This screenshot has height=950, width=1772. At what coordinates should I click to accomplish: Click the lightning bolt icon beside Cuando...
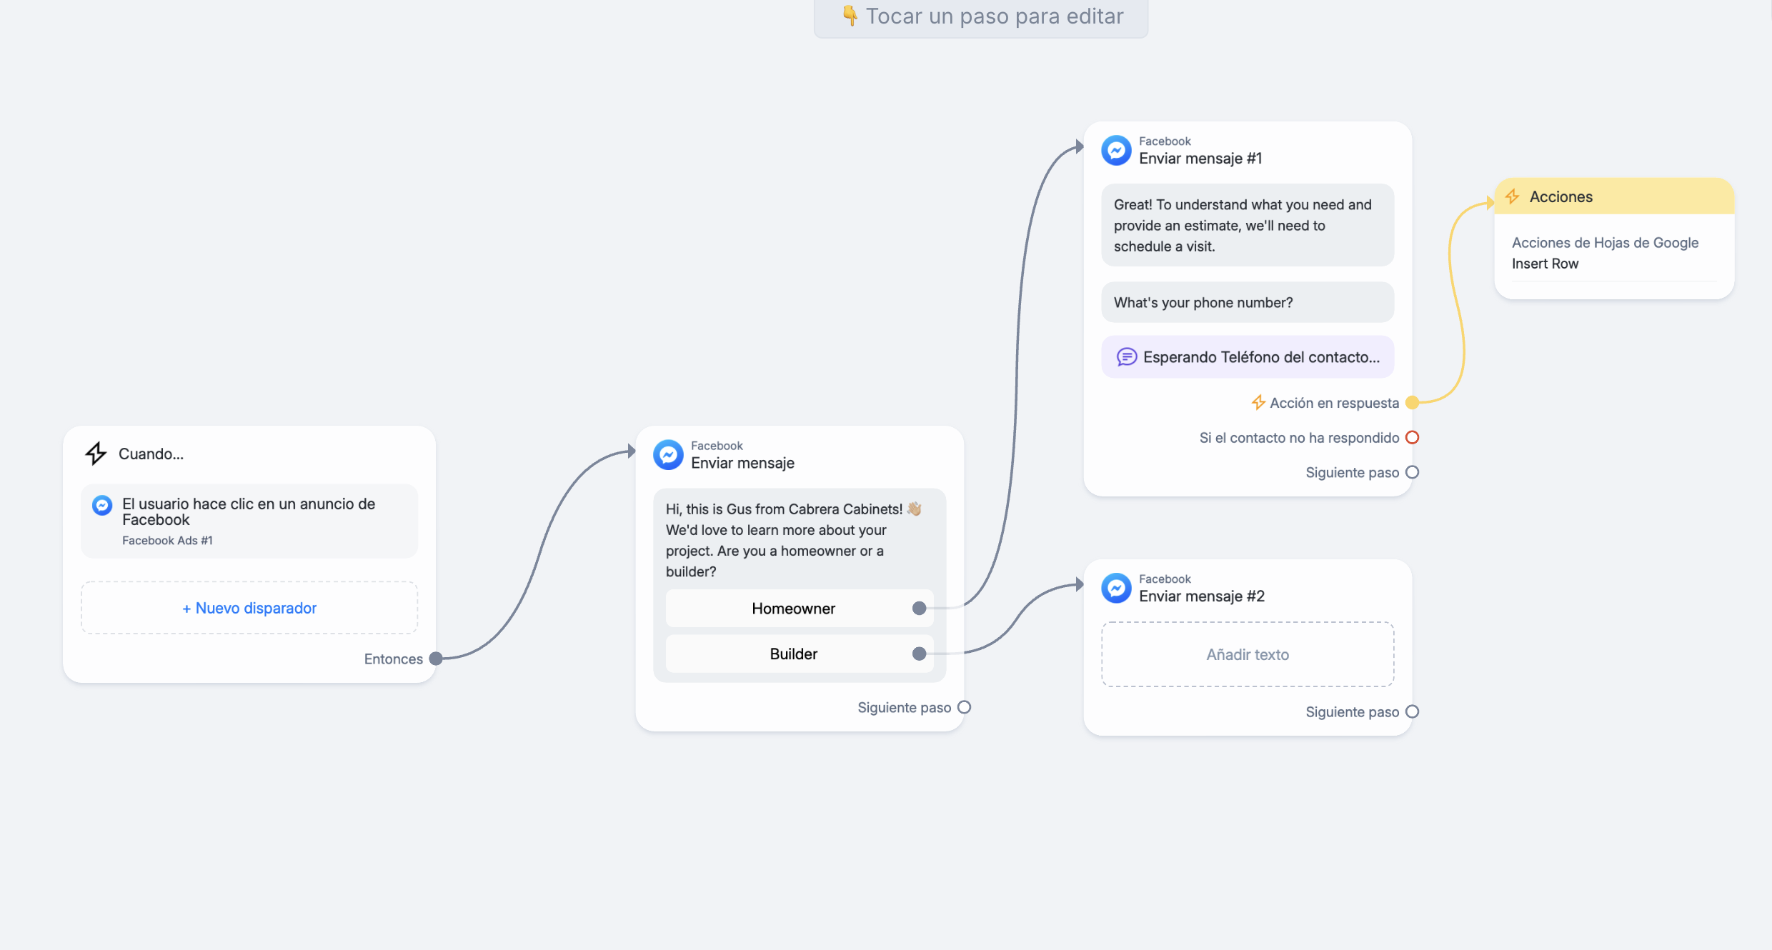[96, 454]
